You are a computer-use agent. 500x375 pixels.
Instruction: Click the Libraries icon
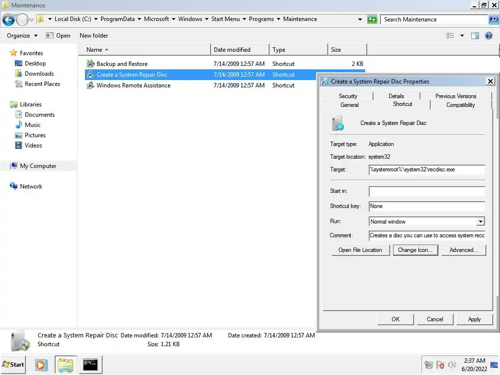click(x=13, y=104)
